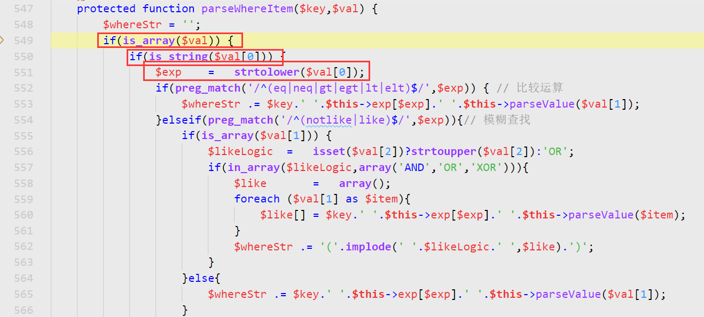Click the $item variable in foreach header
Image resolution: width=704 pixels, height=317 pixels.
pos(381,199)
